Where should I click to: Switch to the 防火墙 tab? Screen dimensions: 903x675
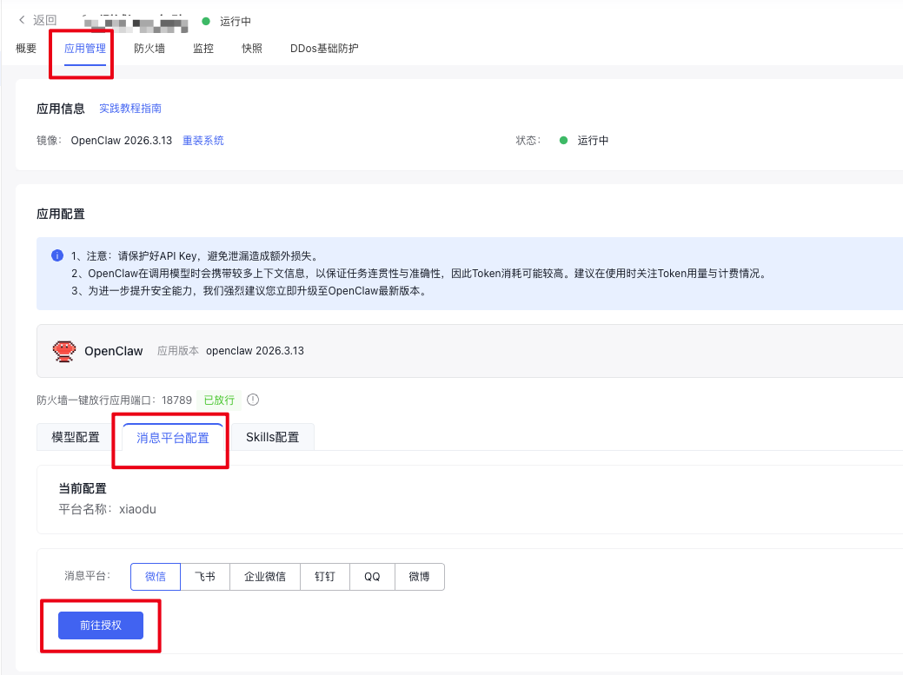149,49
